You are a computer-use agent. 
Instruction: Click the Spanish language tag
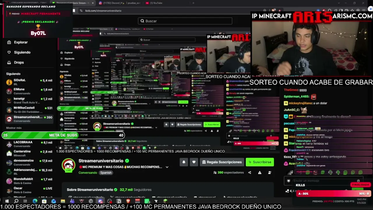tap(106, 173)
